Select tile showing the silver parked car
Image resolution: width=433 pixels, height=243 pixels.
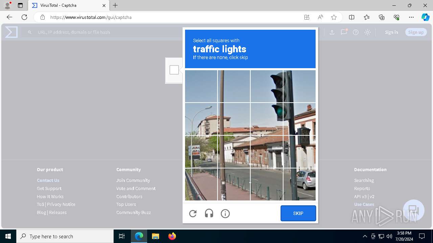pos(299,184)
